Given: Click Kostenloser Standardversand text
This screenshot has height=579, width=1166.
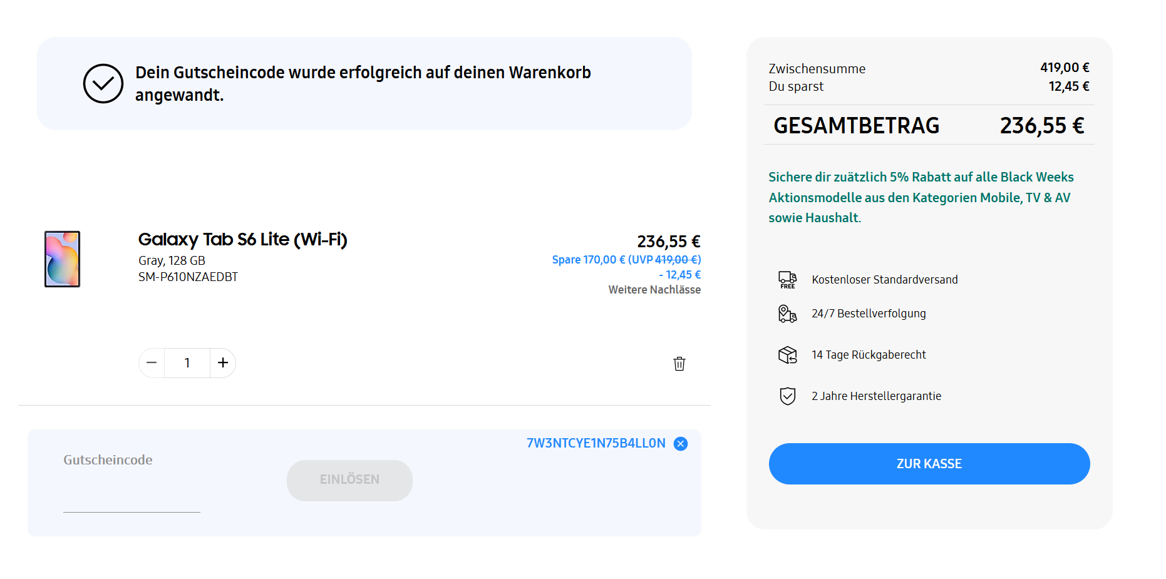Looking at the screenshot, I should click(884, 280).
